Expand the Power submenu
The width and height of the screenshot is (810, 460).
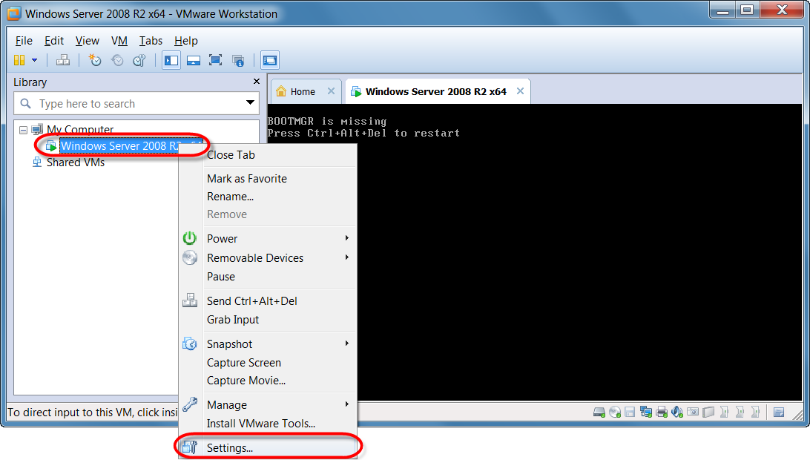(268, 238)
